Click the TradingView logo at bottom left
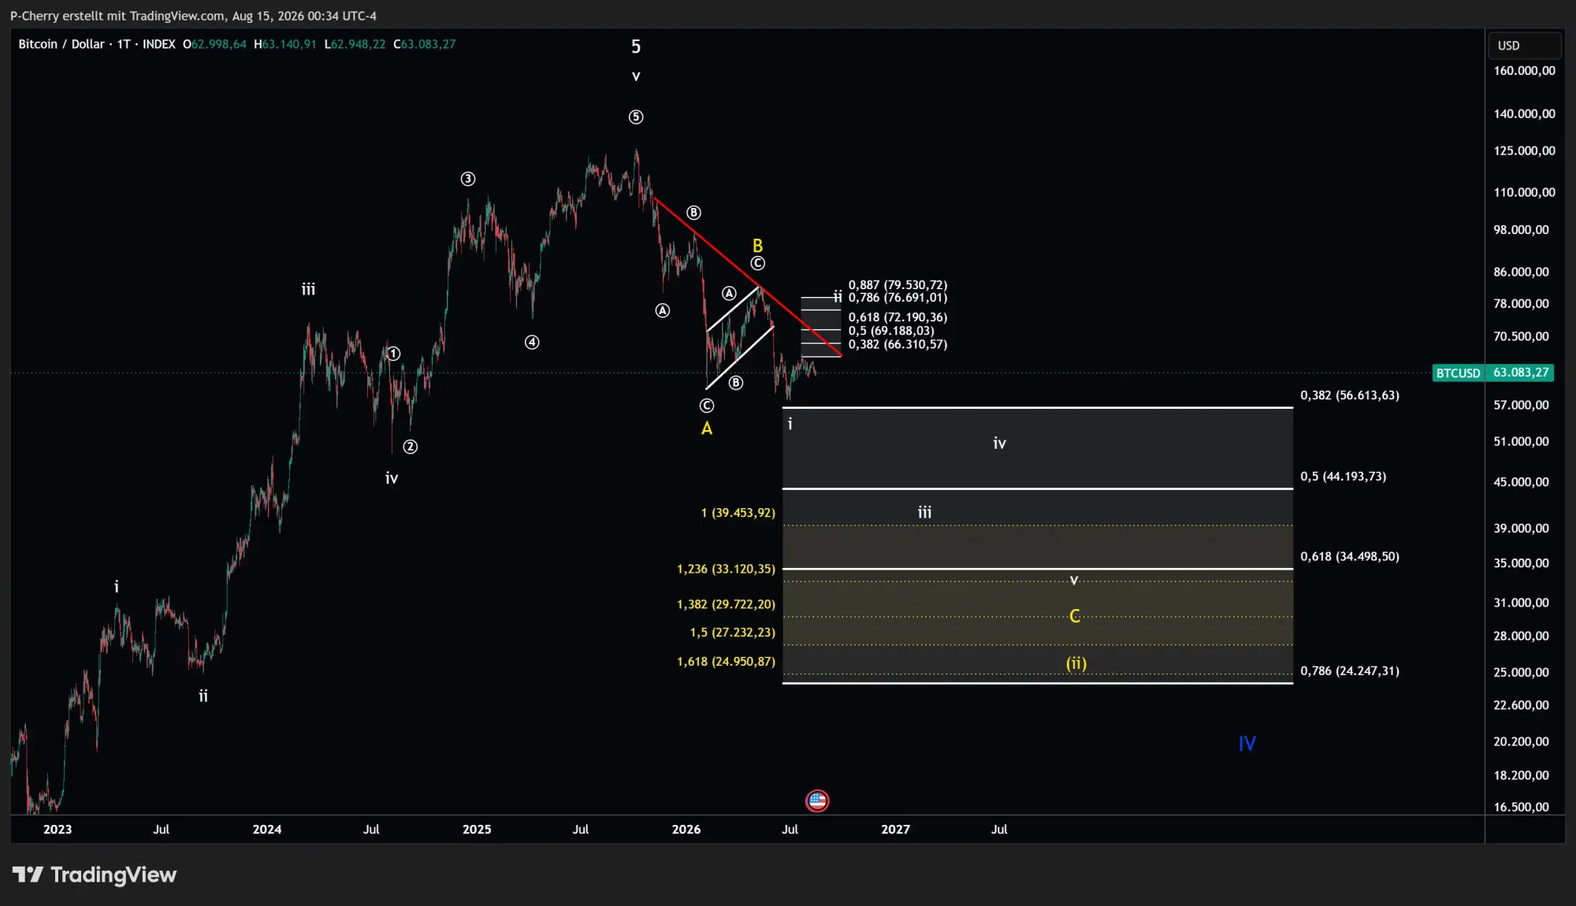1576x906 pixels. click(x=94, y=874)
